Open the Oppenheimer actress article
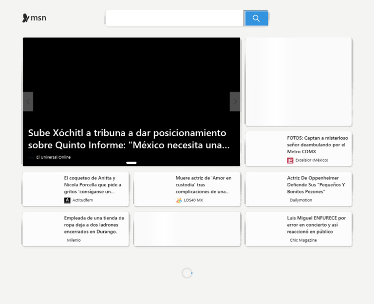 click(316, 185)
